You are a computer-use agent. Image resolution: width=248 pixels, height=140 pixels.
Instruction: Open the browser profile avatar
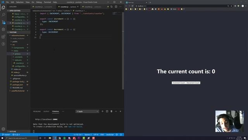point(243,6)
